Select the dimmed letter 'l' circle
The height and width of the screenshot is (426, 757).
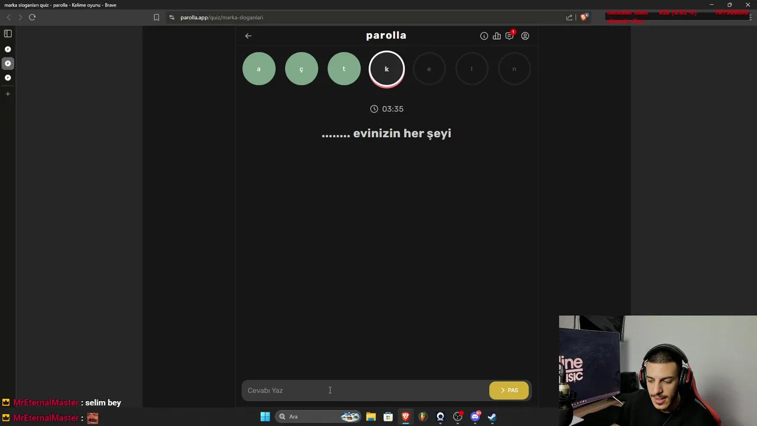tap(472, 69)
